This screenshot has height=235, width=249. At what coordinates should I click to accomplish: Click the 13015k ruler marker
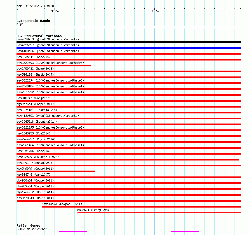pyautogui.click(x=54, y=11)
